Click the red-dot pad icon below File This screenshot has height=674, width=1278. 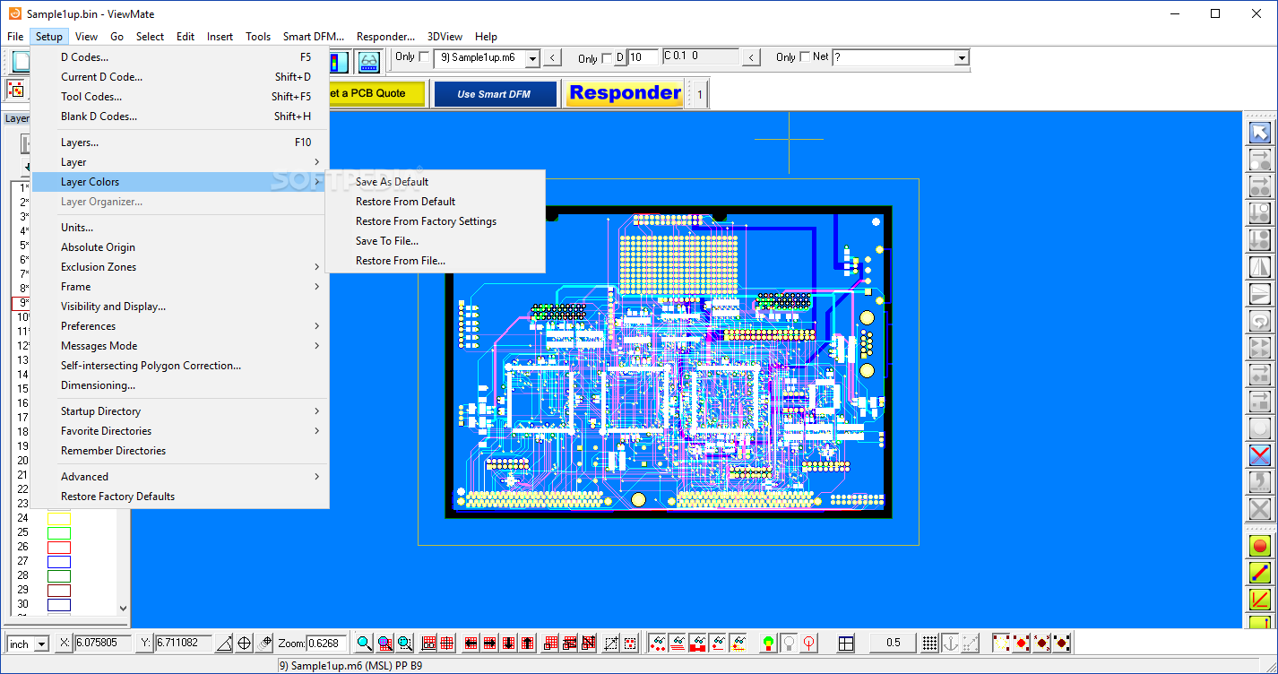click(x=15, y=89)
